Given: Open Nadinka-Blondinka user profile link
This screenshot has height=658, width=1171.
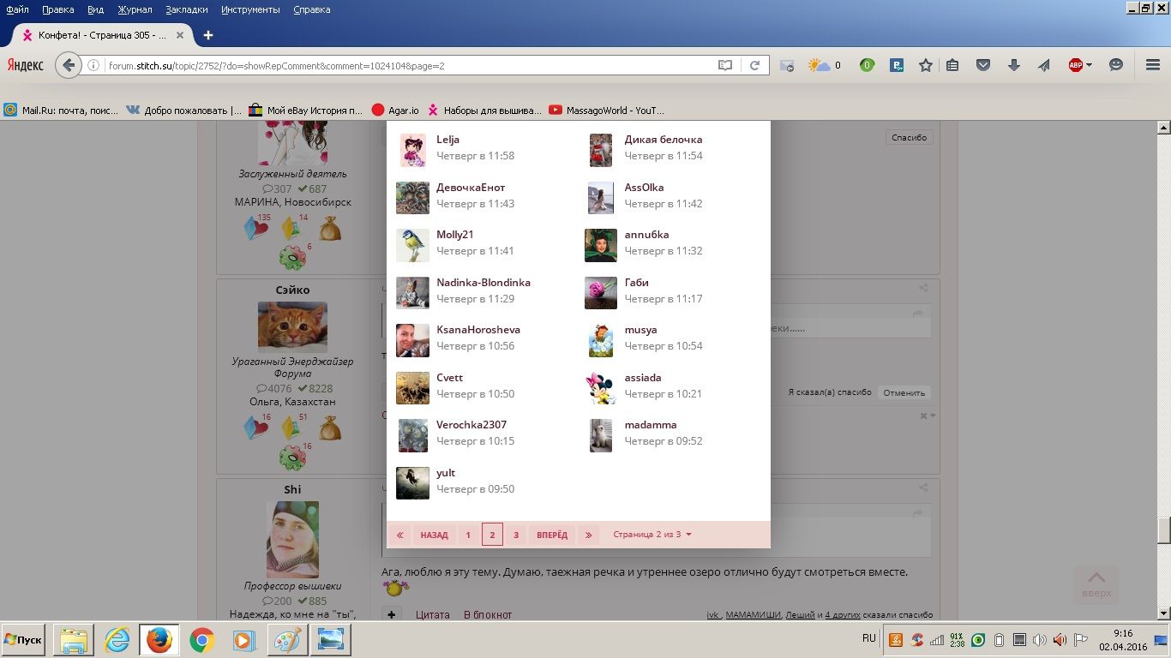Looking at the screenshot, I should (483, 282).
